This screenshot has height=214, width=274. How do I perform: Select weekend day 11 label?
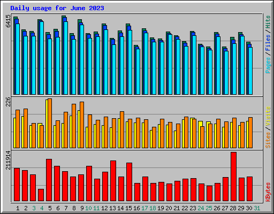tap(96, 208)
